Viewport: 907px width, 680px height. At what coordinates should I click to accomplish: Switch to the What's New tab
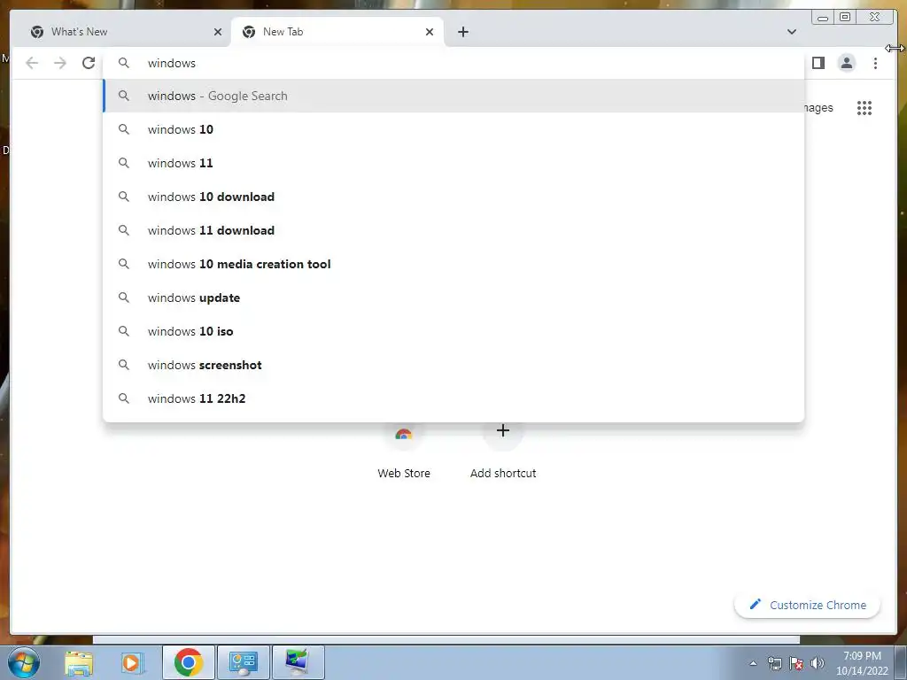[121, 32]
